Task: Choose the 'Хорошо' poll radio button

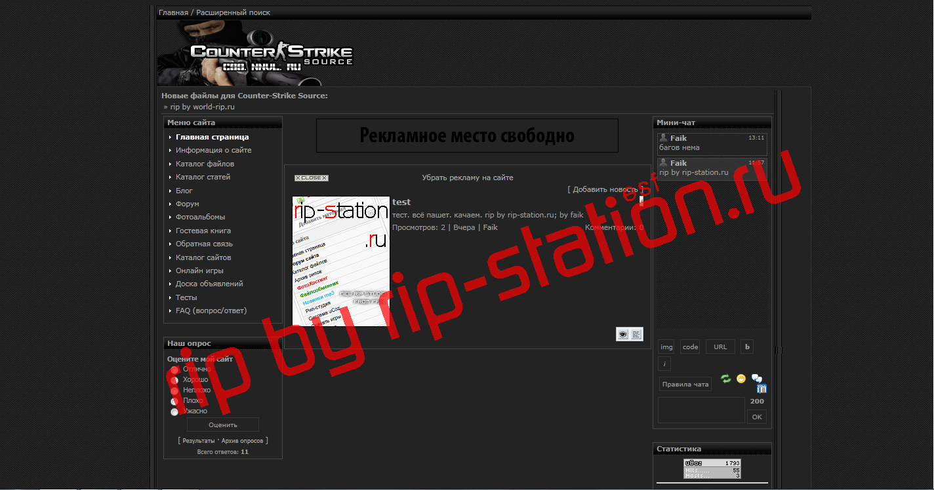Action: tap(174, 380)
